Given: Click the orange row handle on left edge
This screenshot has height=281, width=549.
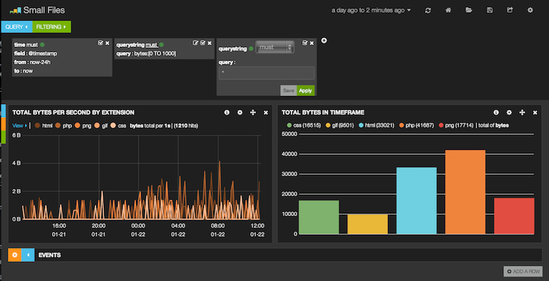Looking at the screenshot, I should click(x=3, y=123).
